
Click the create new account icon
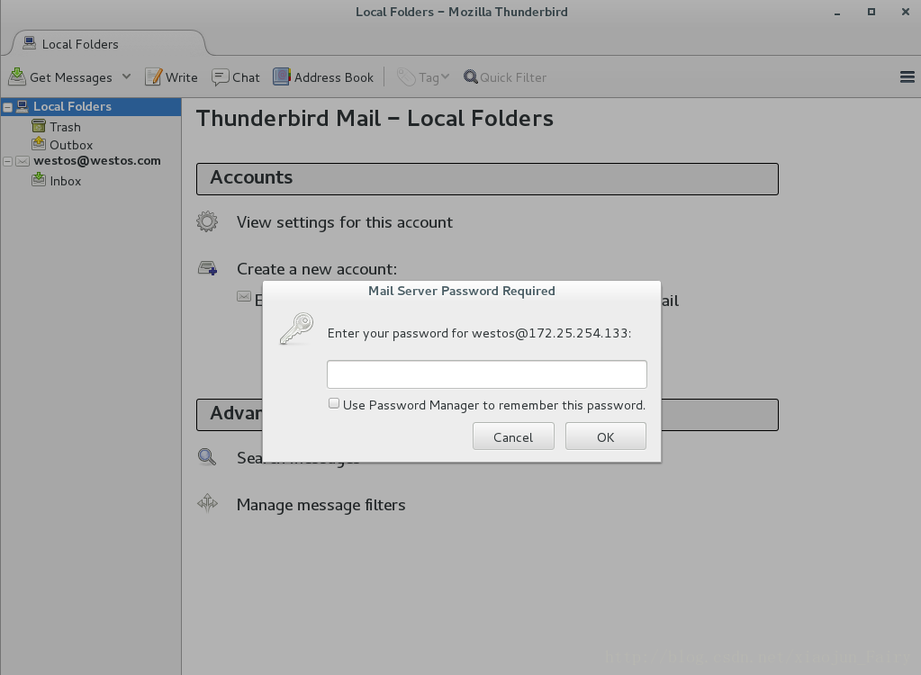(x=207, y=269)
